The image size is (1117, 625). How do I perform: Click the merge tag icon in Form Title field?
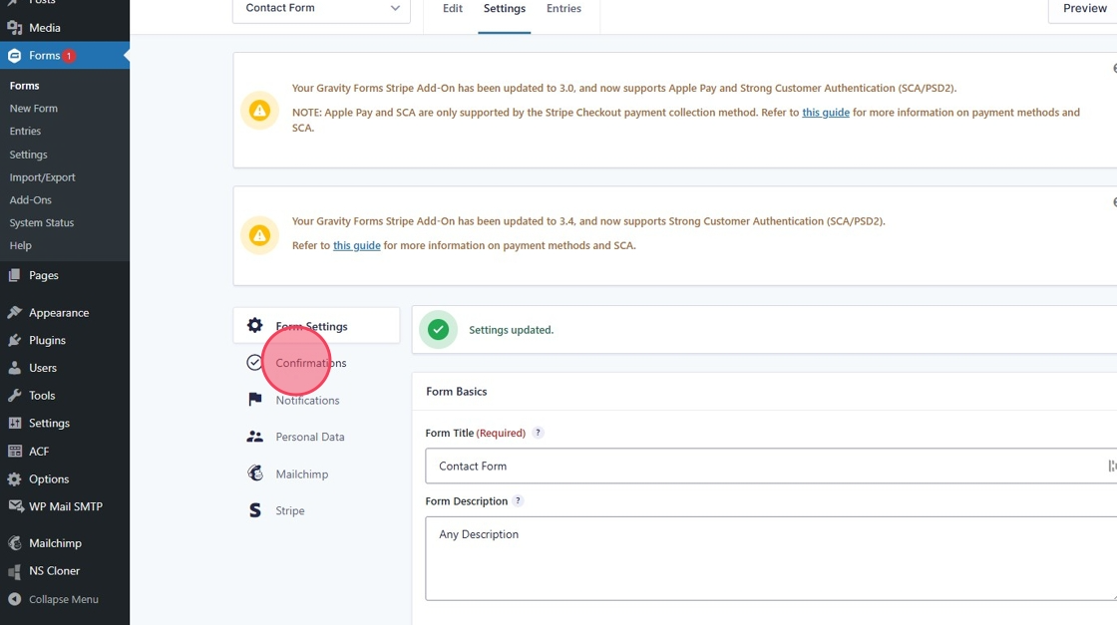1111,466
